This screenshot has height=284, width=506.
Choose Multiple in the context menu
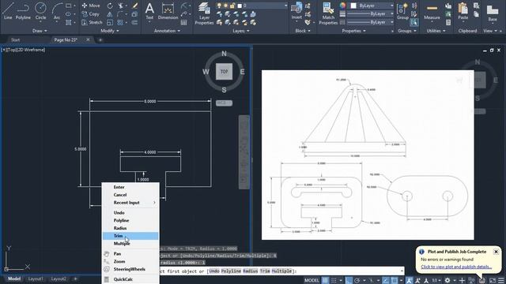pyautogui.click(x=130, y=244)
